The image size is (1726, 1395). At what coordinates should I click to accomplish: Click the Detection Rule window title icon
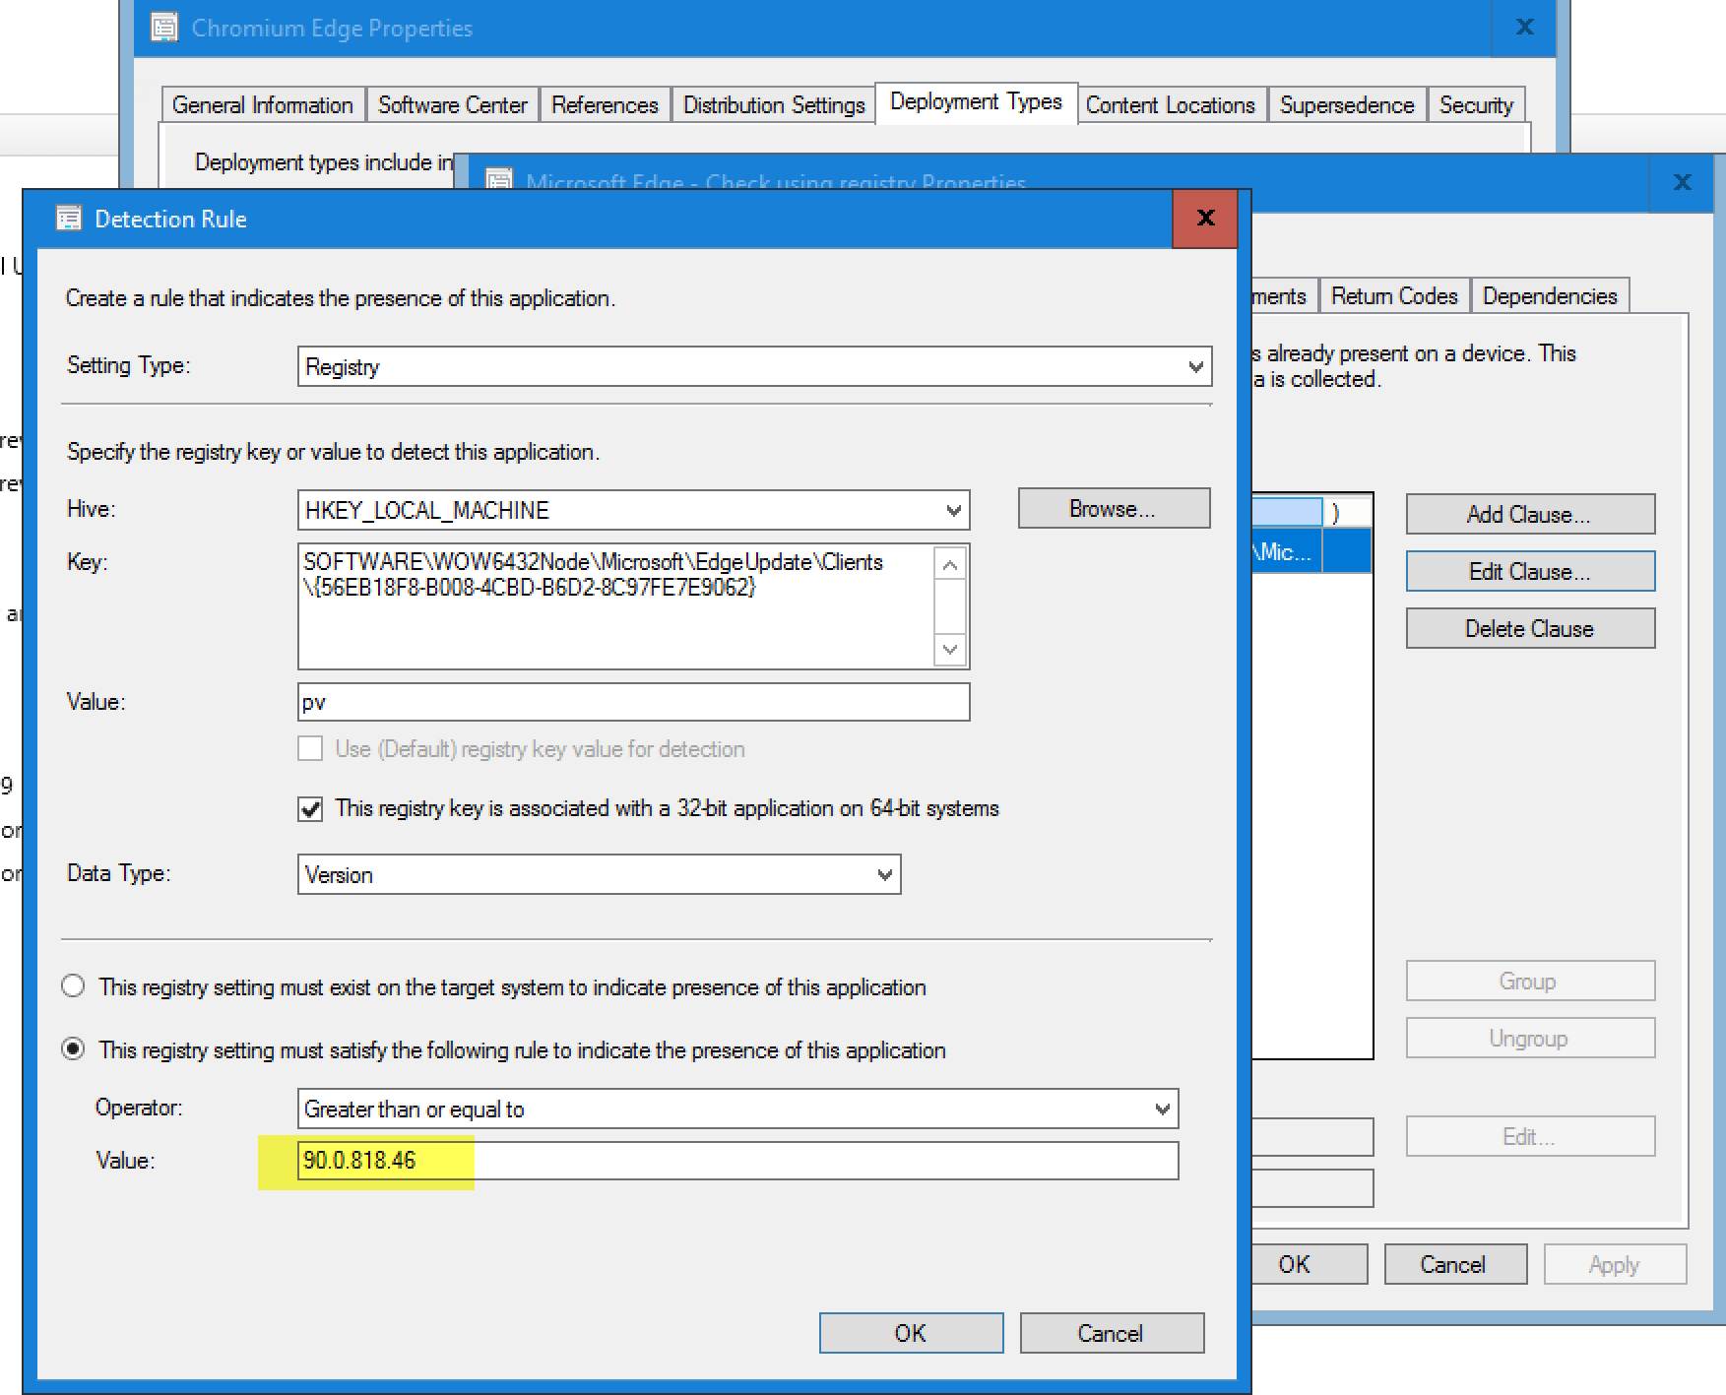tap(69, 219)
